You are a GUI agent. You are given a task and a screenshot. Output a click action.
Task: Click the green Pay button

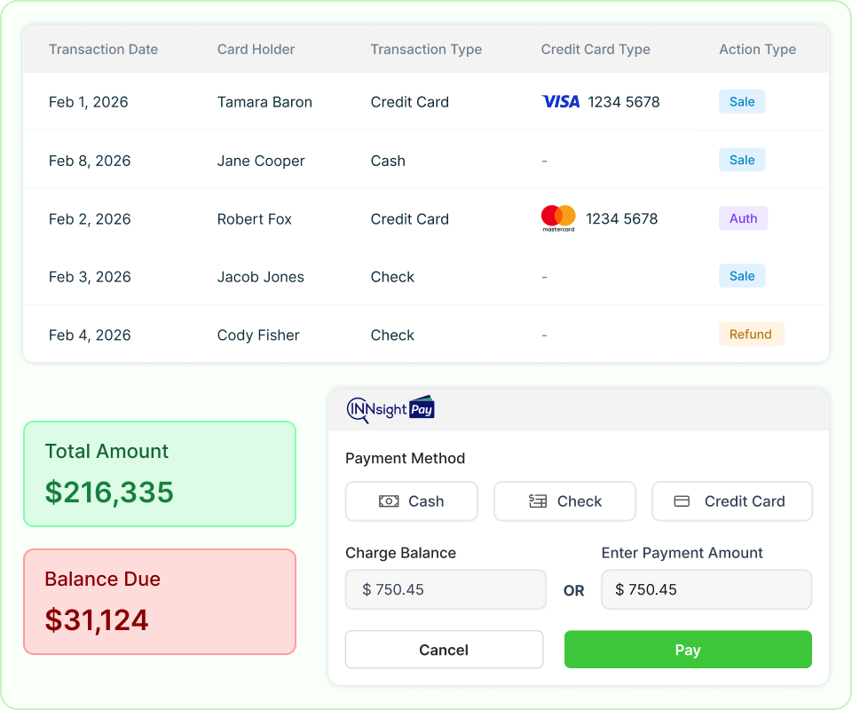coord(688,649)
